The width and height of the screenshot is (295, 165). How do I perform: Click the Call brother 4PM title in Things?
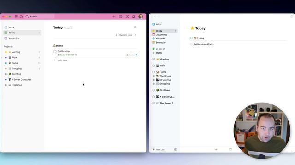click(202, 44)
